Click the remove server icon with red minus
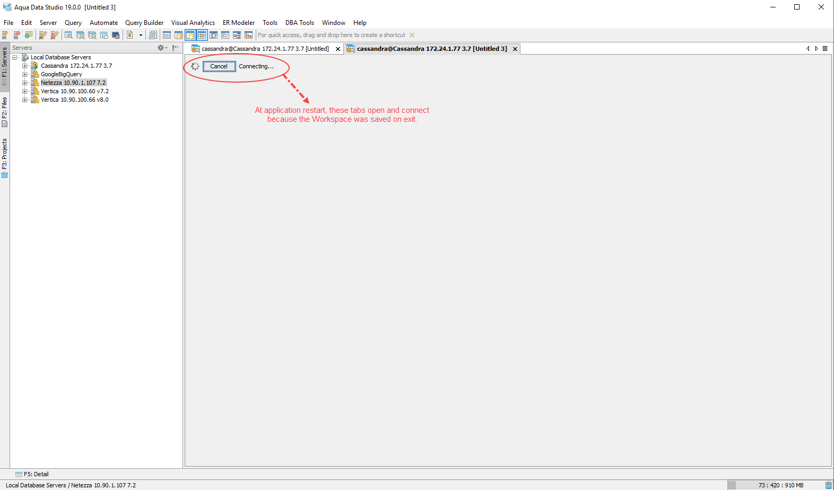 (17, 35)
